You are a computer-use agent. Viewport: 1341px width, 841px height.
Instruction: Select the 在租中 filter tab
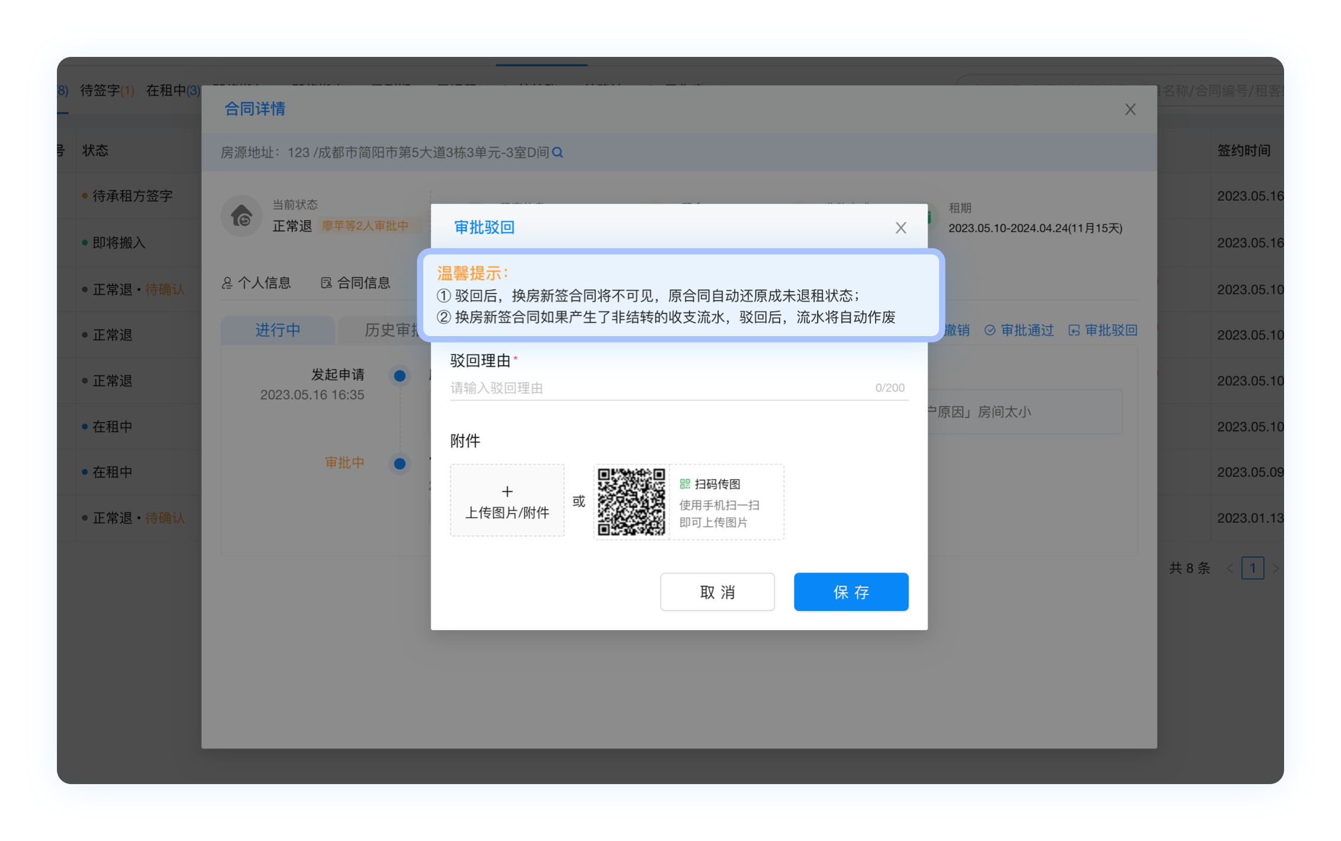click(173, 90)
